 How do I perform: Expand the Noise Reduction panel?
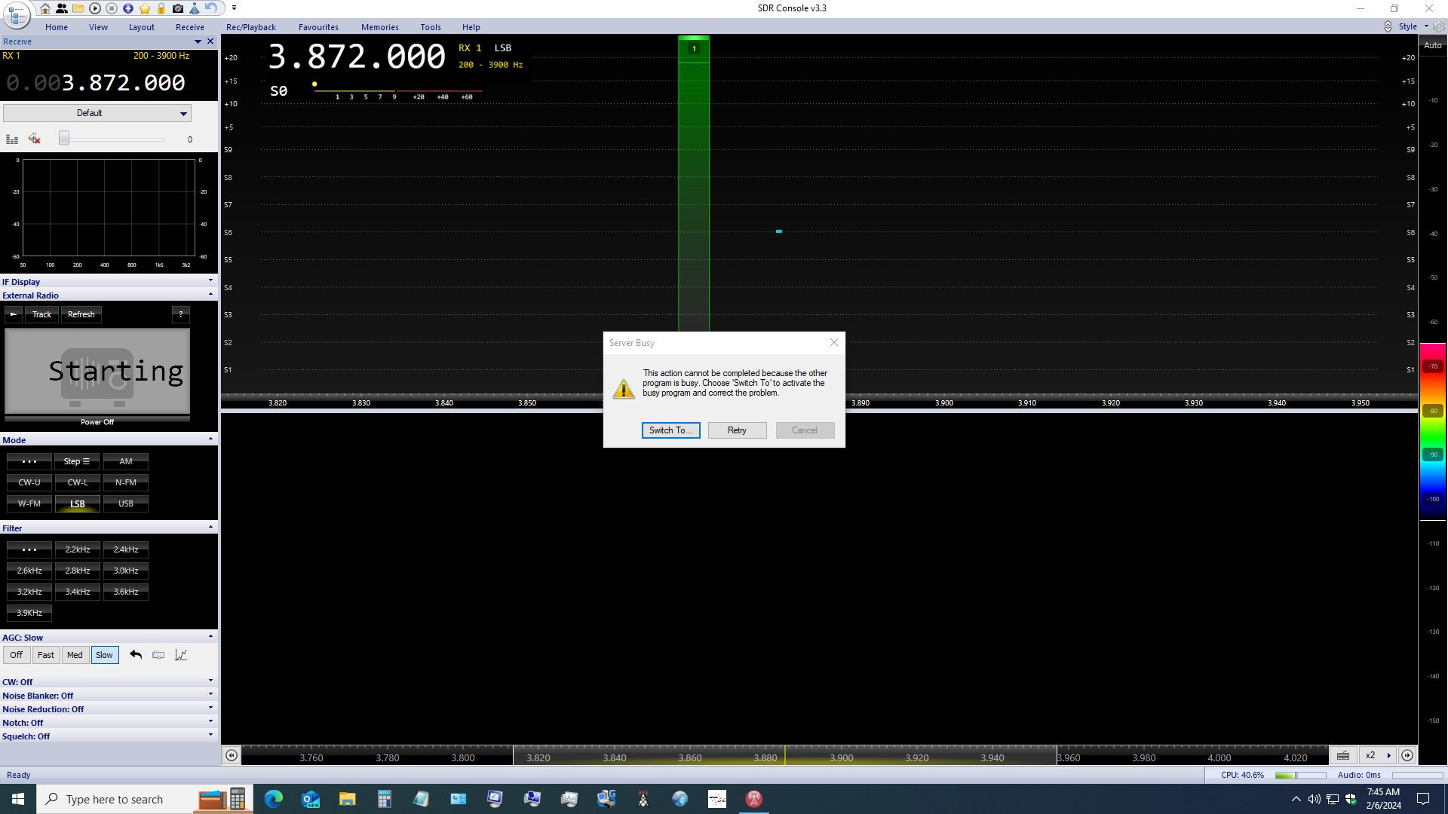click(210, 708)
